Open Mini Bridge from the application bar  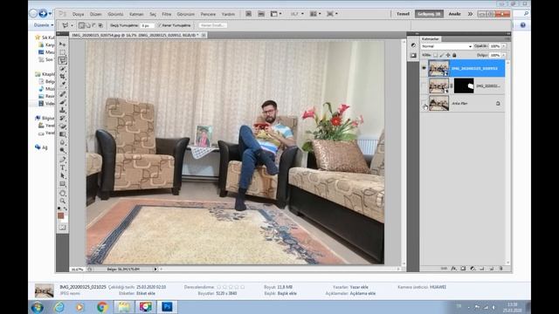(261, 14)
